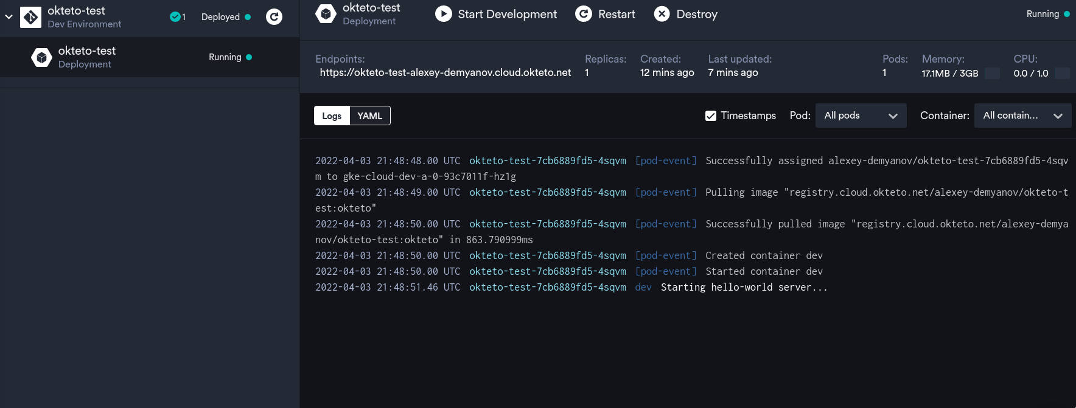Click the CPU usage bar
This screenshot has width=1076, height=408.
coord(1061,73)
